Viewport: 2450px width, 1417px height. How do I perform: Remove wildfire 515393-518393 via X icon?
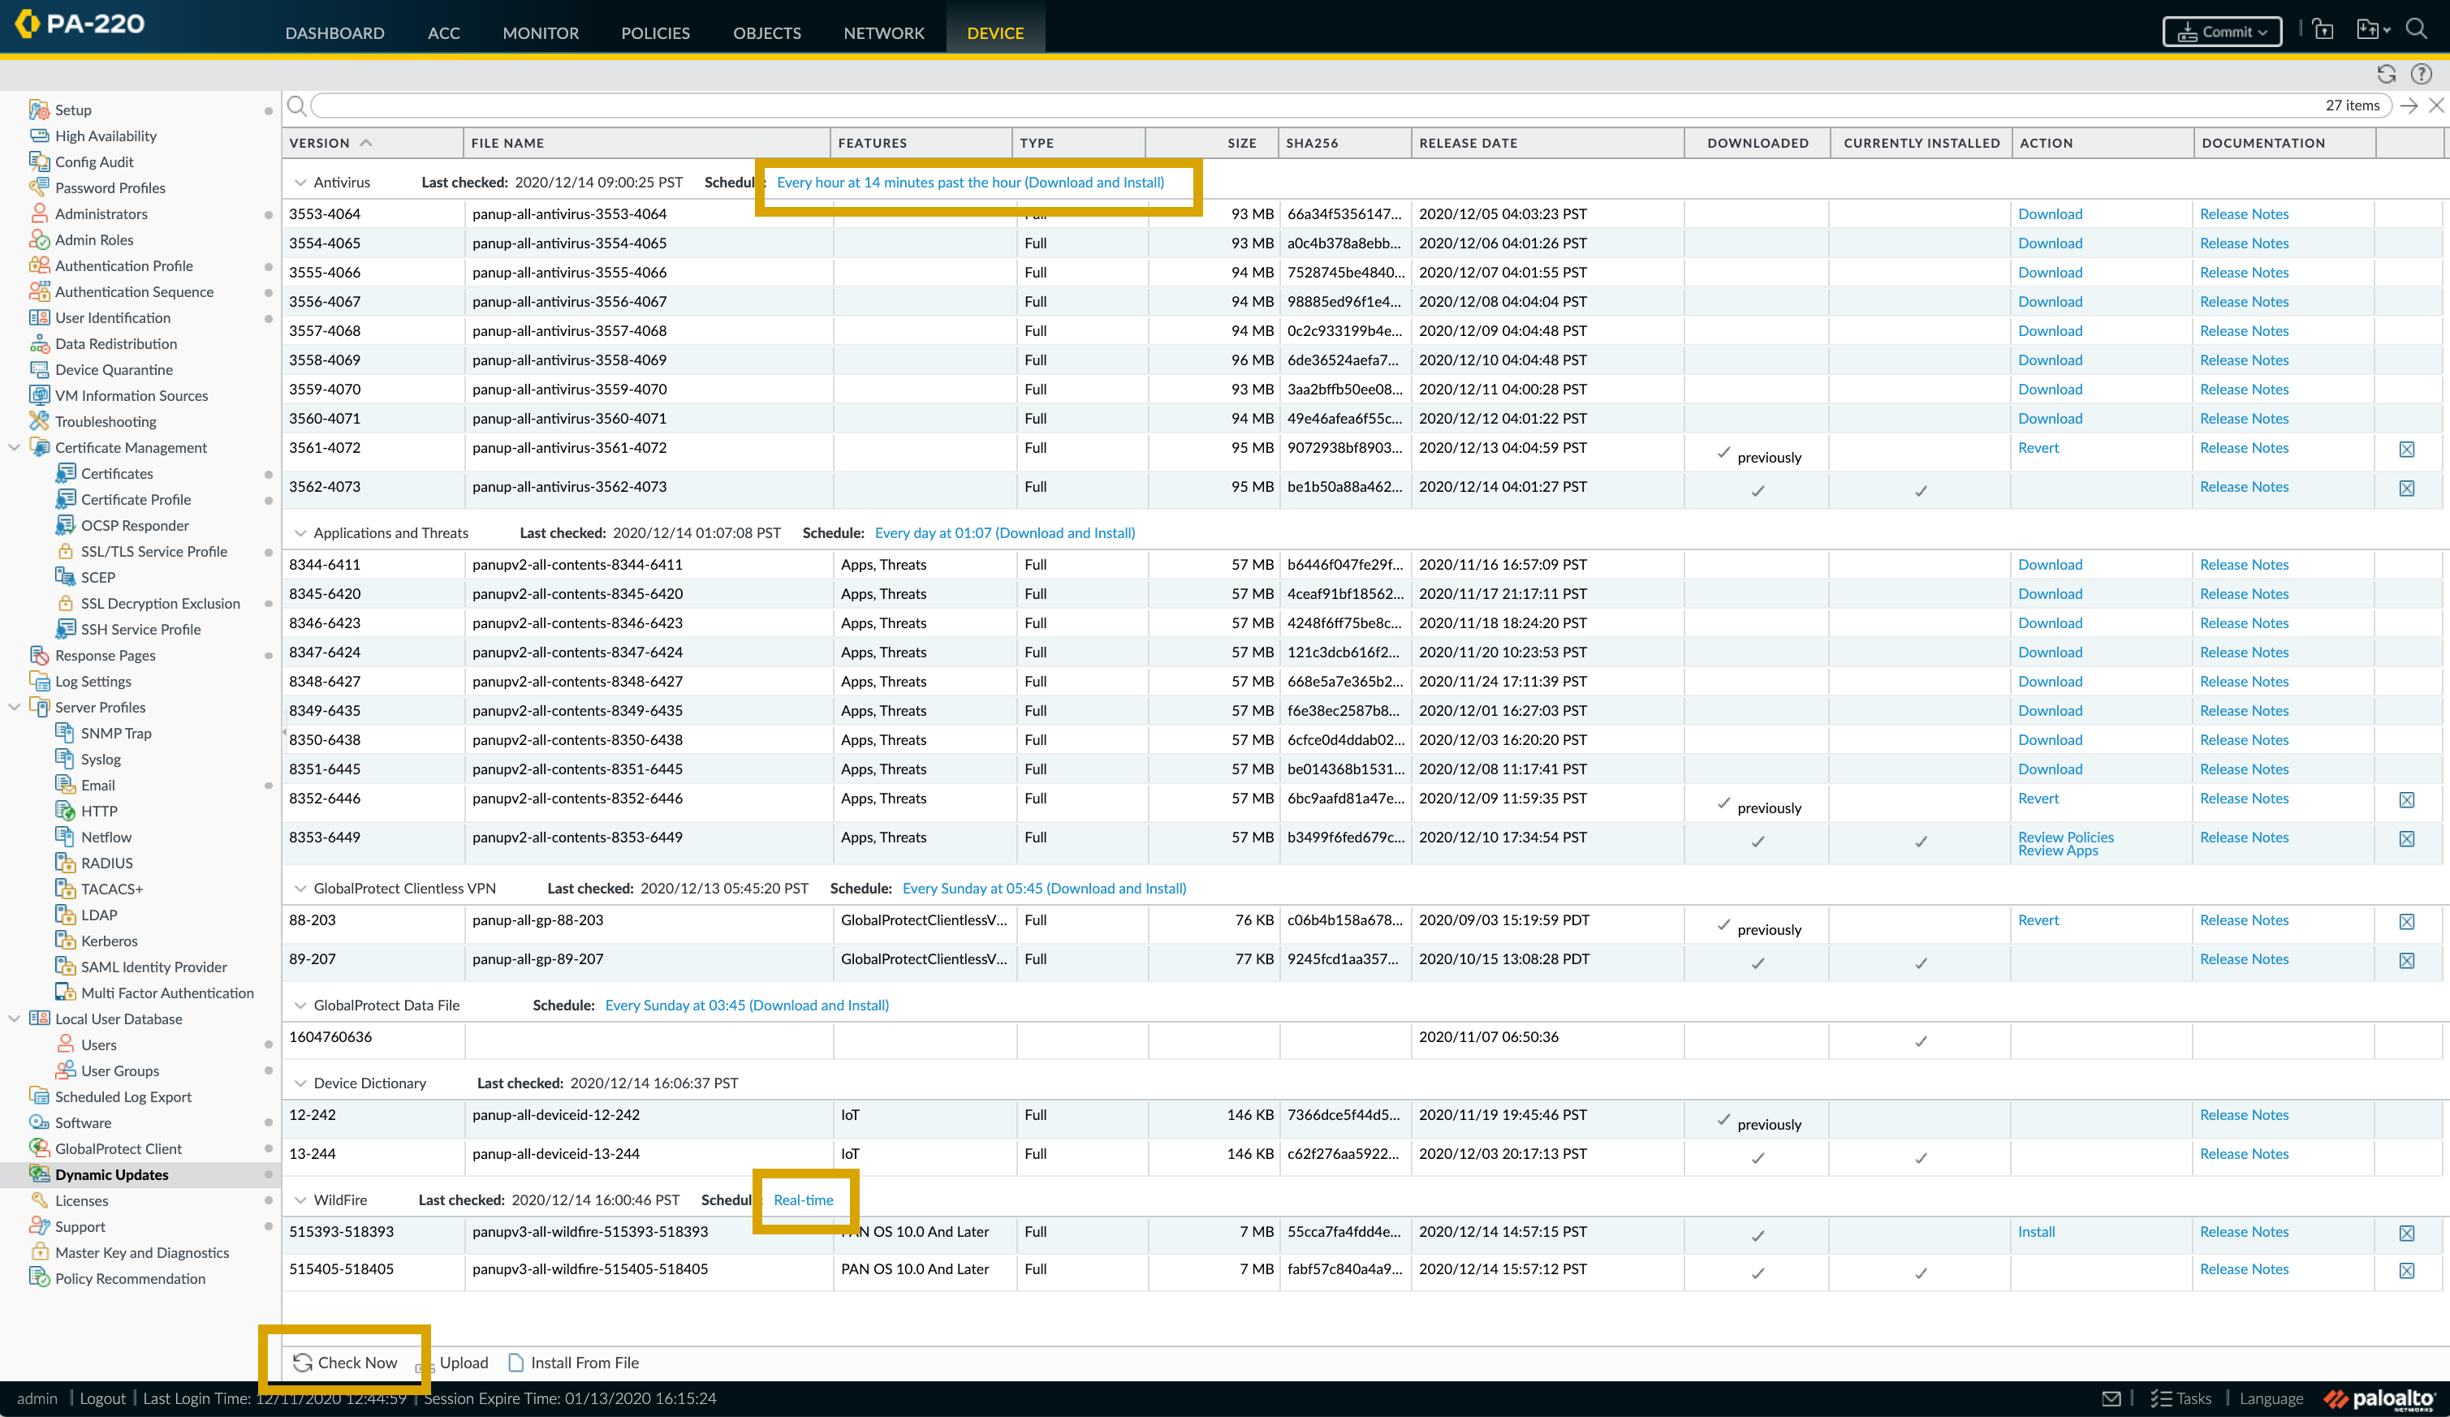pos(2406,1234)
